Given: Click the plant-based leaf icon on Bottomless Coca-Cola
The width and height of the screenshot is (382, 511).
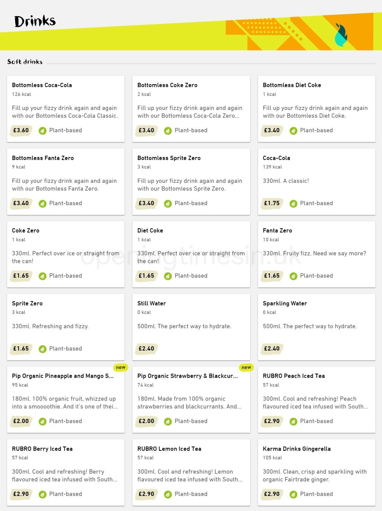Looking at the screenshot, I should (x=42, y=131).
